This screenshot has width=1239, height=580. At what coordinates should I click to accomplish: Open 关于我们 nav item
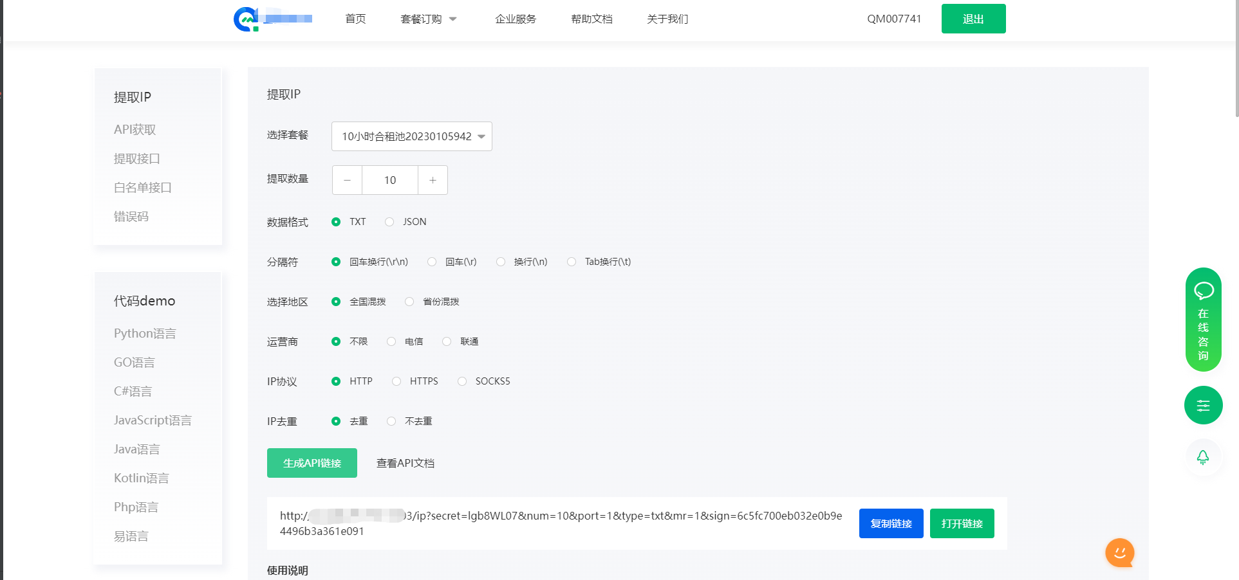click(667, 19)
